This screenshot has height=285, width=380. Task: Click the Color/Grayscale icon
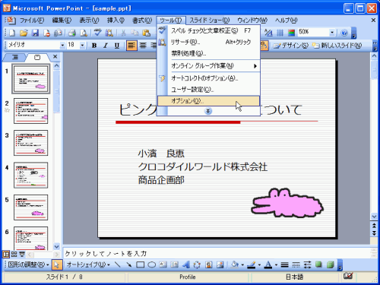coord(291,33)
